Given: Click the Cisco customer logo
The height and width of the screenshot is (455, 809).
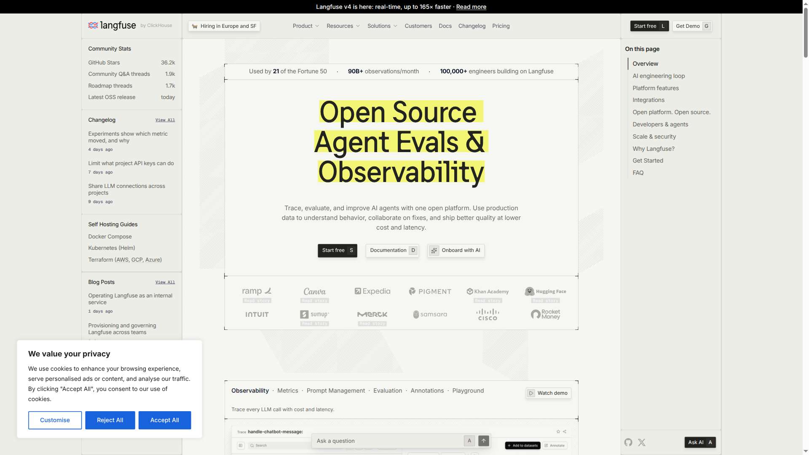Looking at the screenshot, I should [488, 315].
